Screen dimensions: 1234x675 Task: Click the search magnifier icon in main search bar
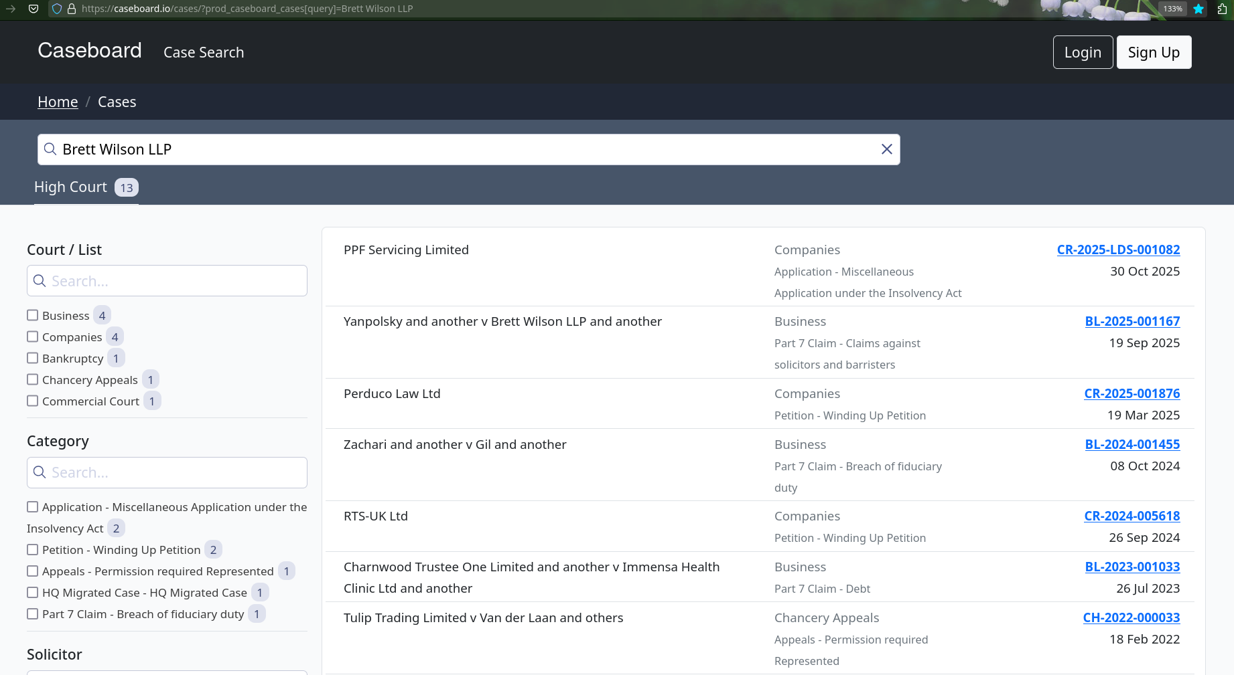pos(50,149)
